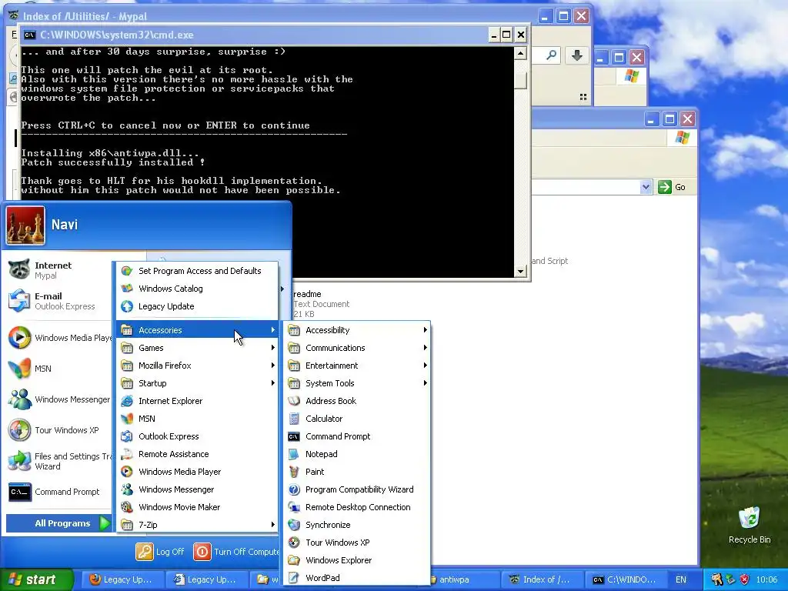Click the cmd window scroll up arrow
The height and width of the screenshot is (591, 788).
click(521, 53)
